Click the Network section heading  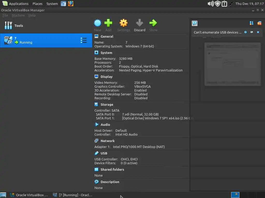click(107, 141)
